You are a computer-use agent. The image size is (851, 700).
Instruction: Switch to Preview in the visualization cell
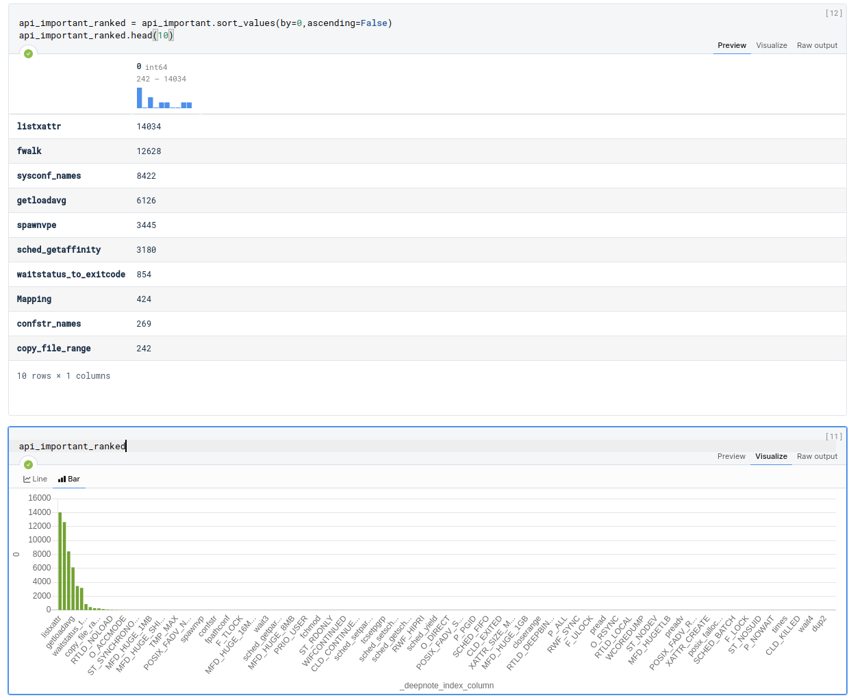pyautogui.click(x=731, y=456)
